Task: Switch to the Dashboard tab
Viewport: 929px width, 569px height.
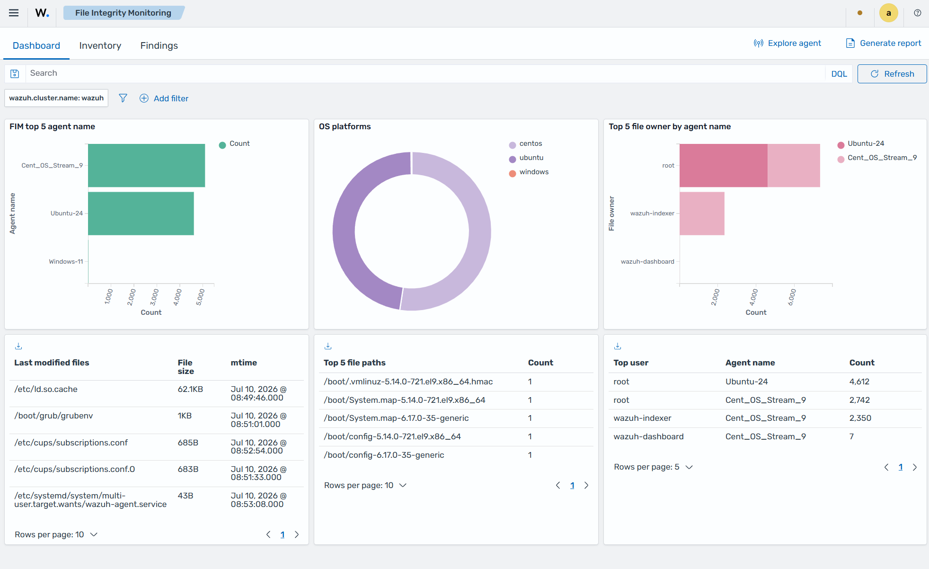Action: coord(36,45)
